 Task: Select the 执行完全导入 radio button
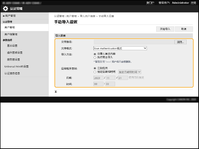95,57
